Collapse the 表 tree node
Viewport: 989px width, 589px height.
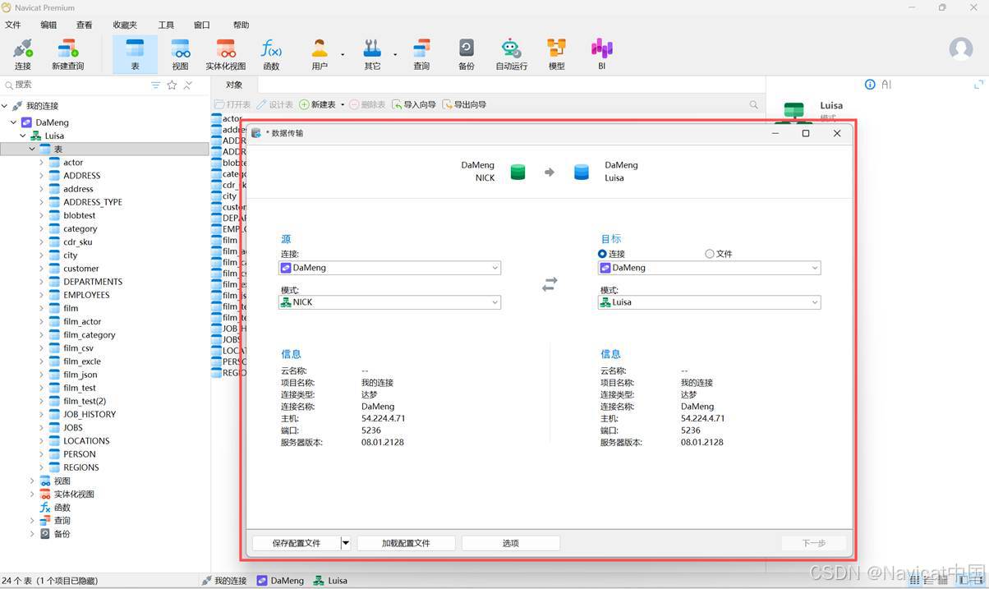pyautogui.click(x=32, y=150)
